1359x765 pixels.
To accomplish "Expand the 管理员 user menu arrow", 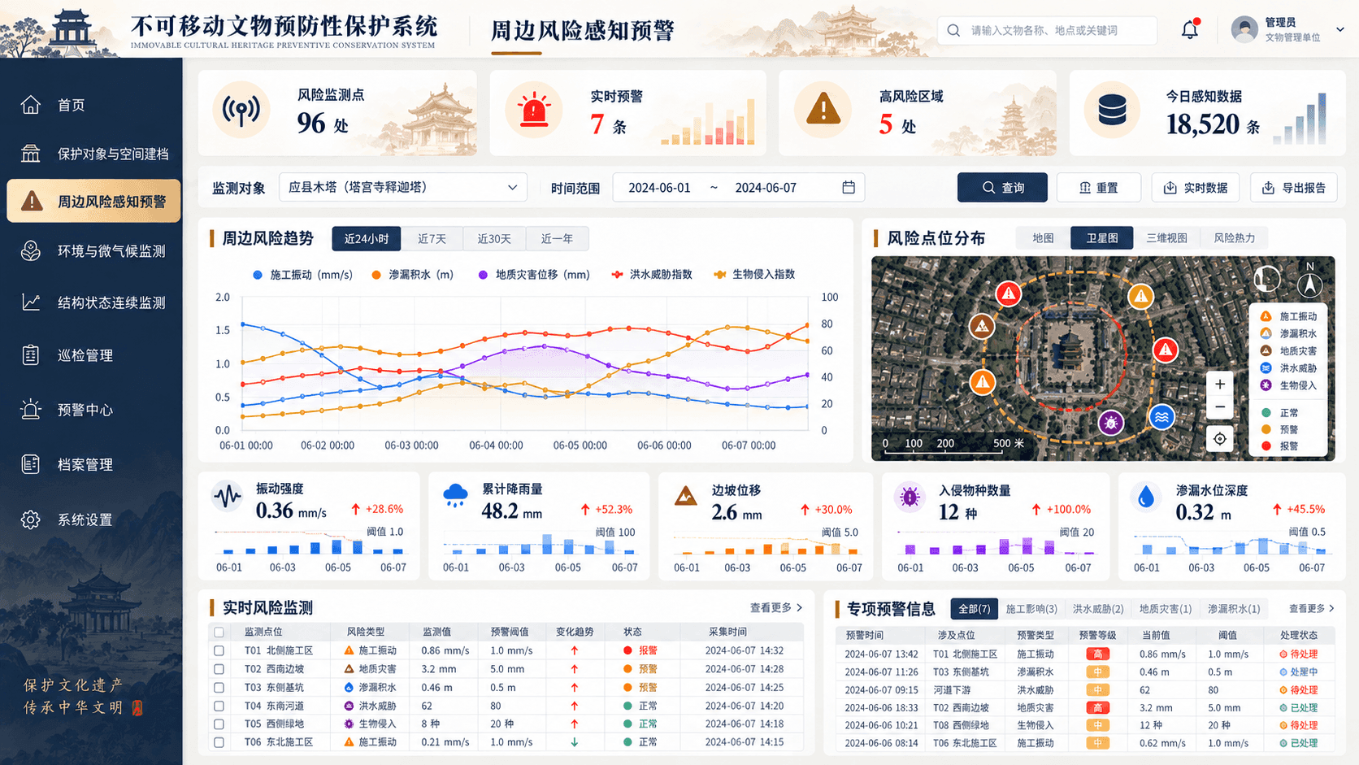I will click(x=1340, y=29).
